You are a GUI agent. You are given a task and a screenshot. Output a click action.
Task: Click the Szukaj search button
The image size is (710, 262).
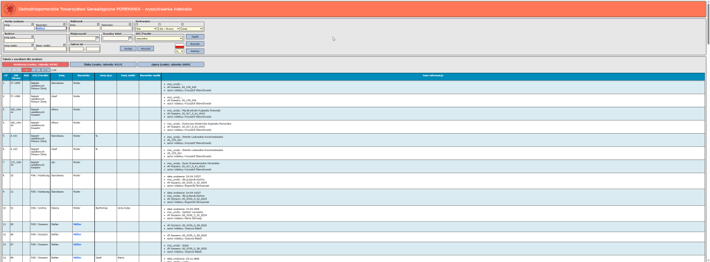click(128, 49)
